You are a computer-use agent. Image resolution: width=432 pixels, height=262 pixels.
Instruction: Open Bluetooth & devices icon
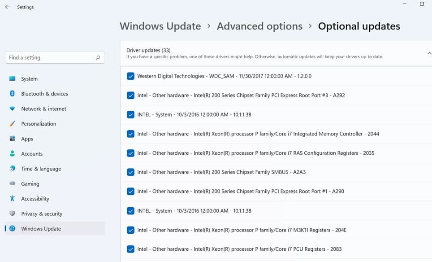(x=13, y=94)
